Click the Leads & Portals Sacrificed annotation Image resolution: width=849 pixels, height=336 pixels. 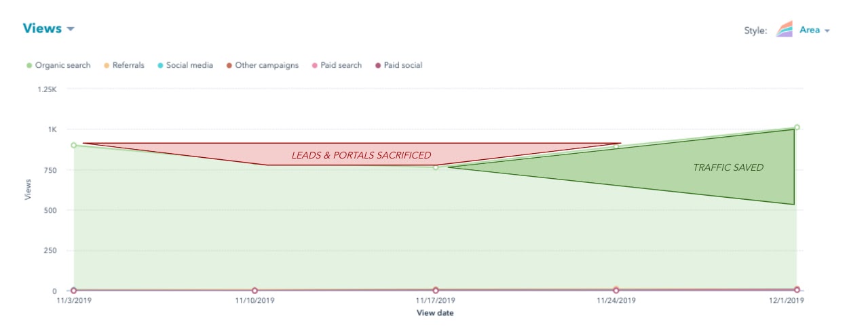click(361, 155)
